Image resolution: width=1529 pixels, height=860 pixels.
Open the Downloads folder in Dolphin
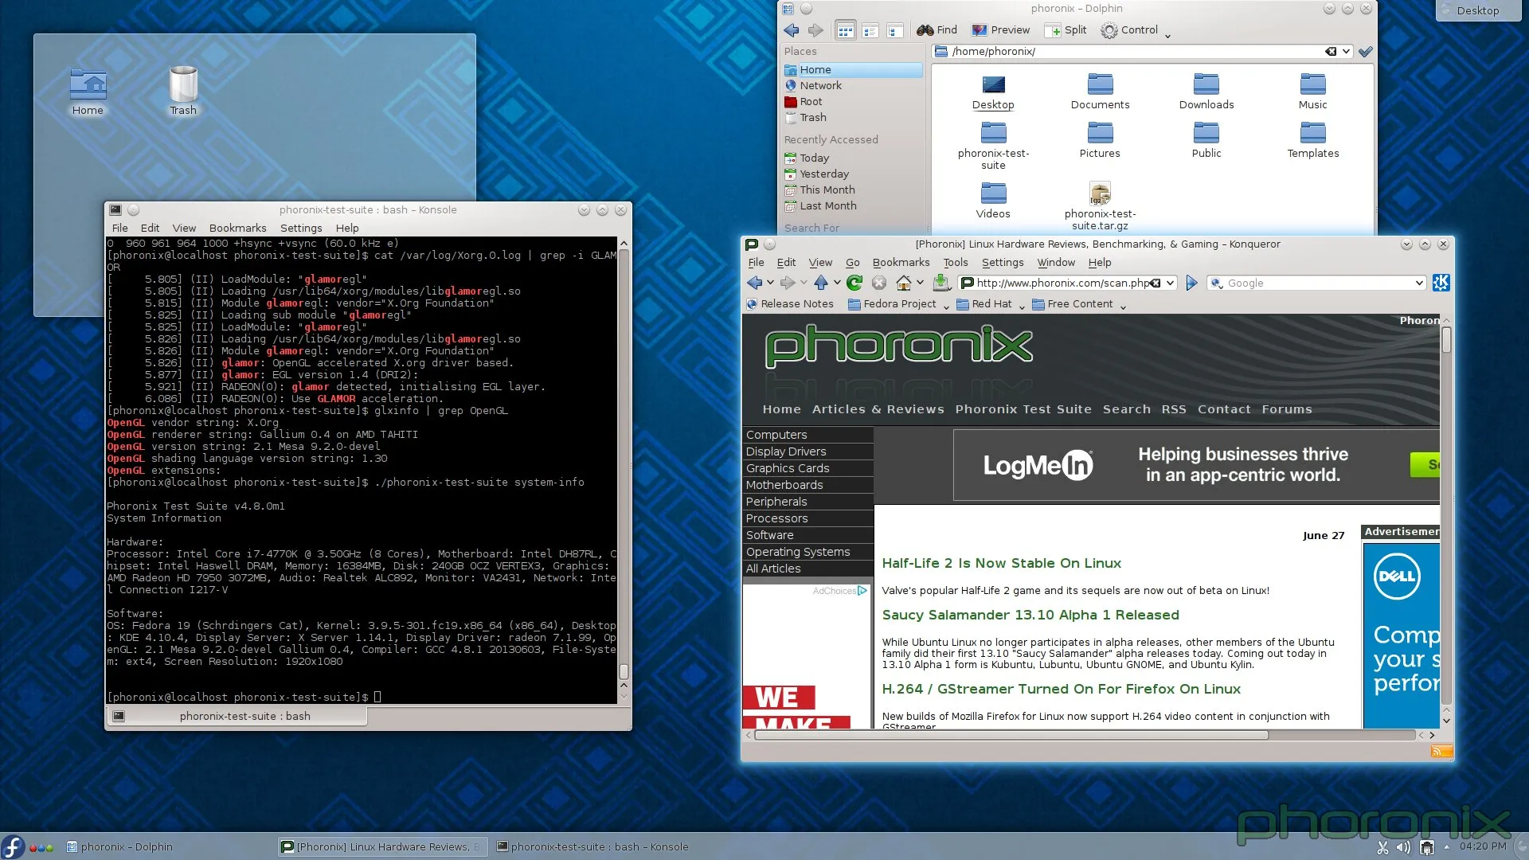(x=1206, y=92)
